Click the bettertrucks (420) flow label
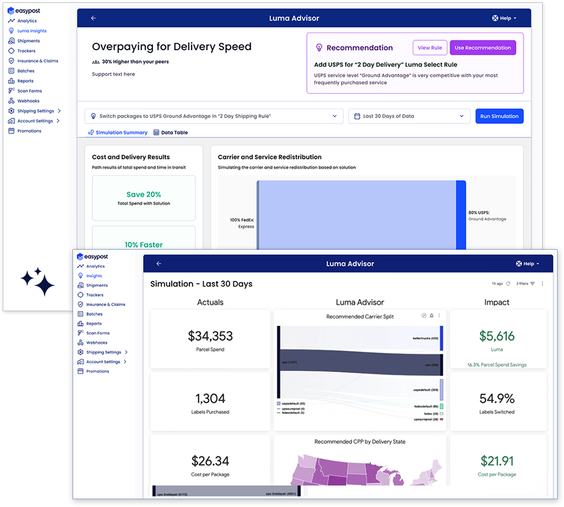Image resolution: width=564 pixels, height=507 pixels. pos(426,338)
